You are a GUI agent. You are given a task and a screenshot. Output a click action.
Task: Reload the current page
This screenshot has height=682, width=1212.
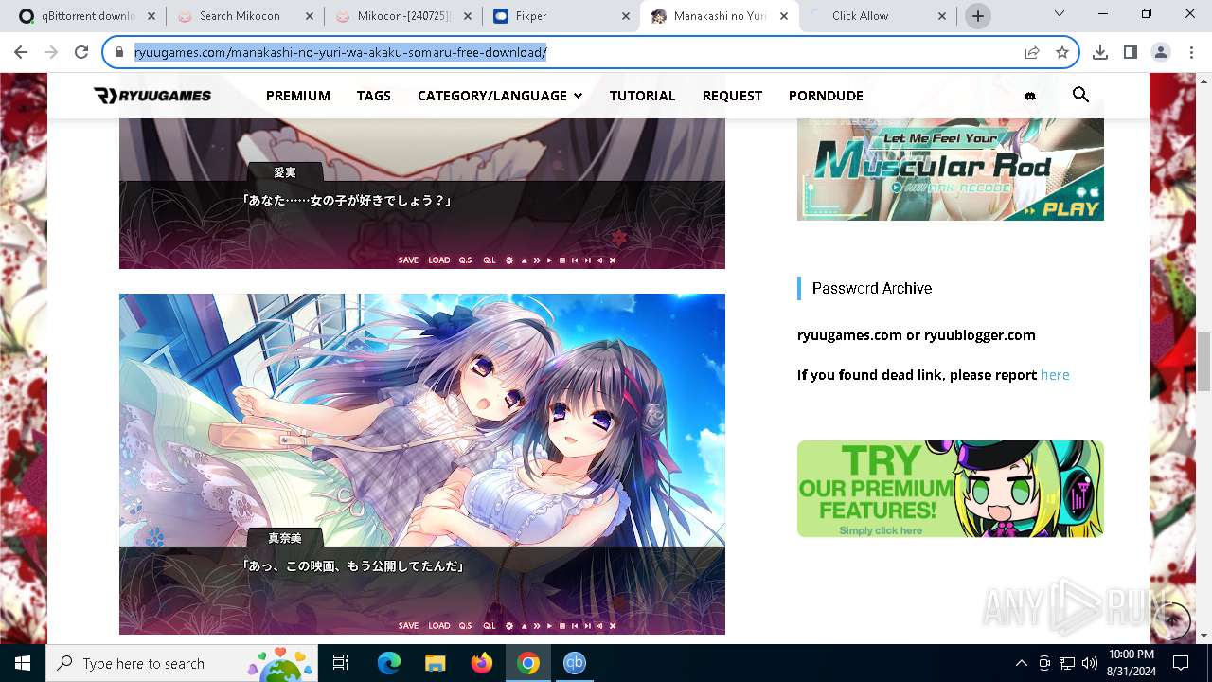(81, 53)
